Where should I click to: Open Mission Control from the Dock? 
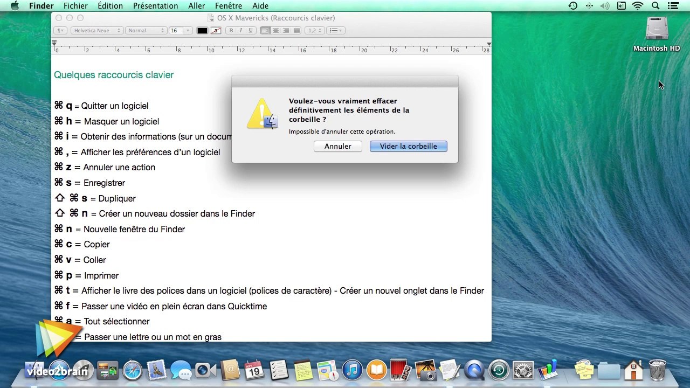[107, 370]
